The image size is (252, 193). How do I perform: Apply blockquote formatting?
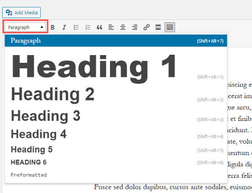[99, 28]
